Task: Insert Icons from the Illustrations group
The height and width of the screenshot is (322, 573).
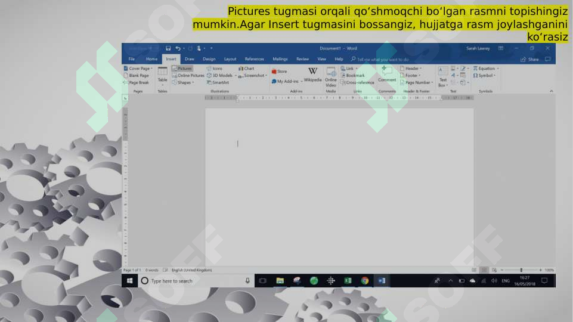Action: click(x=215, y=69)
